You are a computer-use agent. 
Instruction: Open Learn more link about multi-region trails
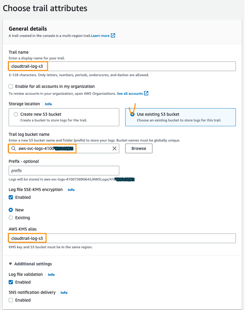point(100,36)
